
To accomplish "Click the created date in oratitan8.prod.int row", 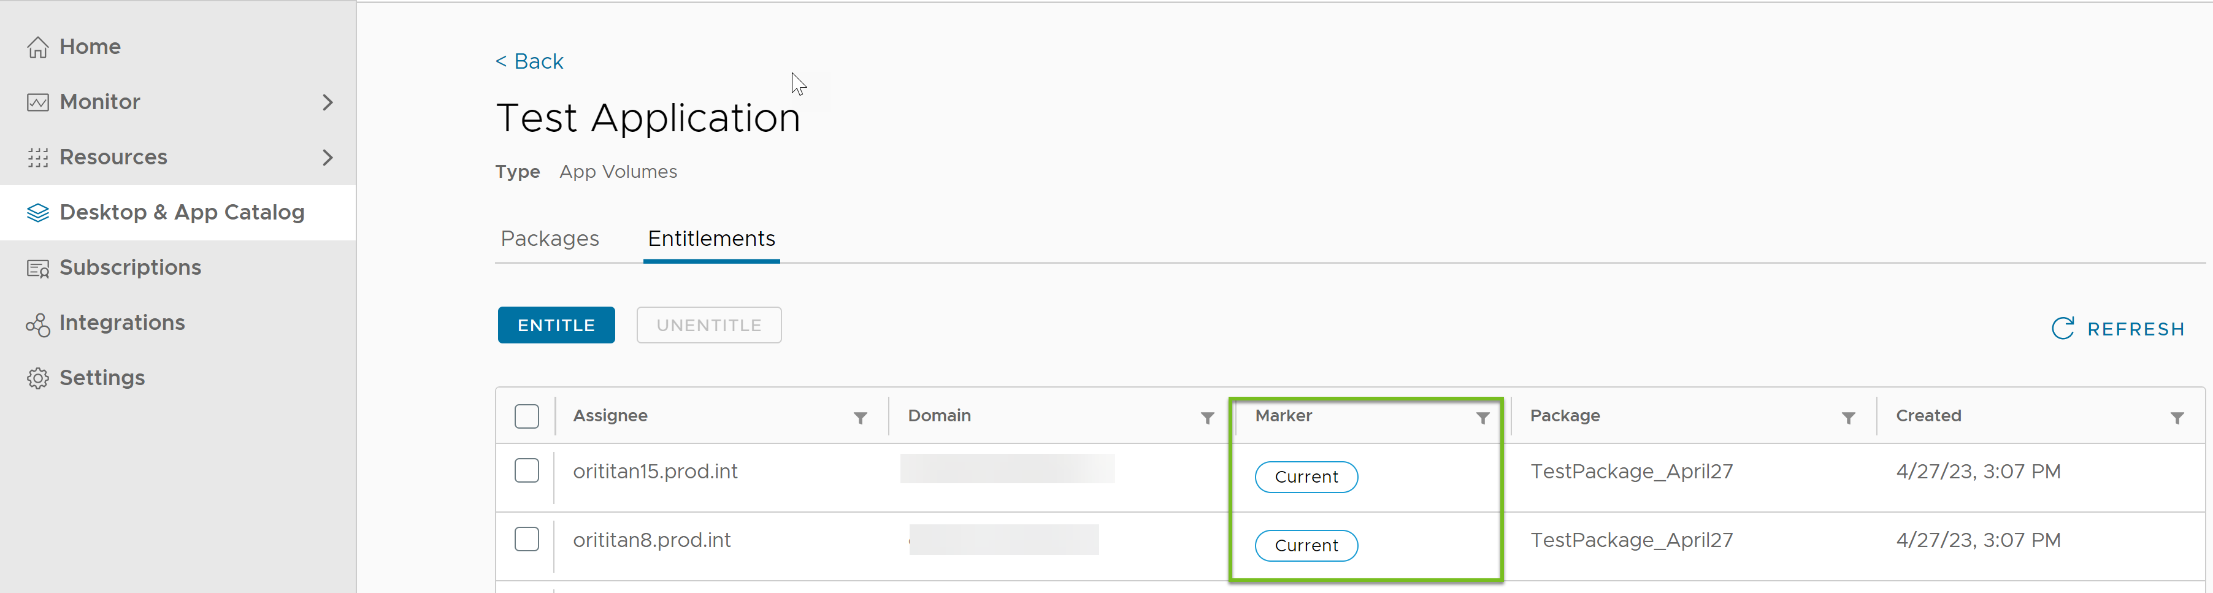I will [x=1977, y=540].
